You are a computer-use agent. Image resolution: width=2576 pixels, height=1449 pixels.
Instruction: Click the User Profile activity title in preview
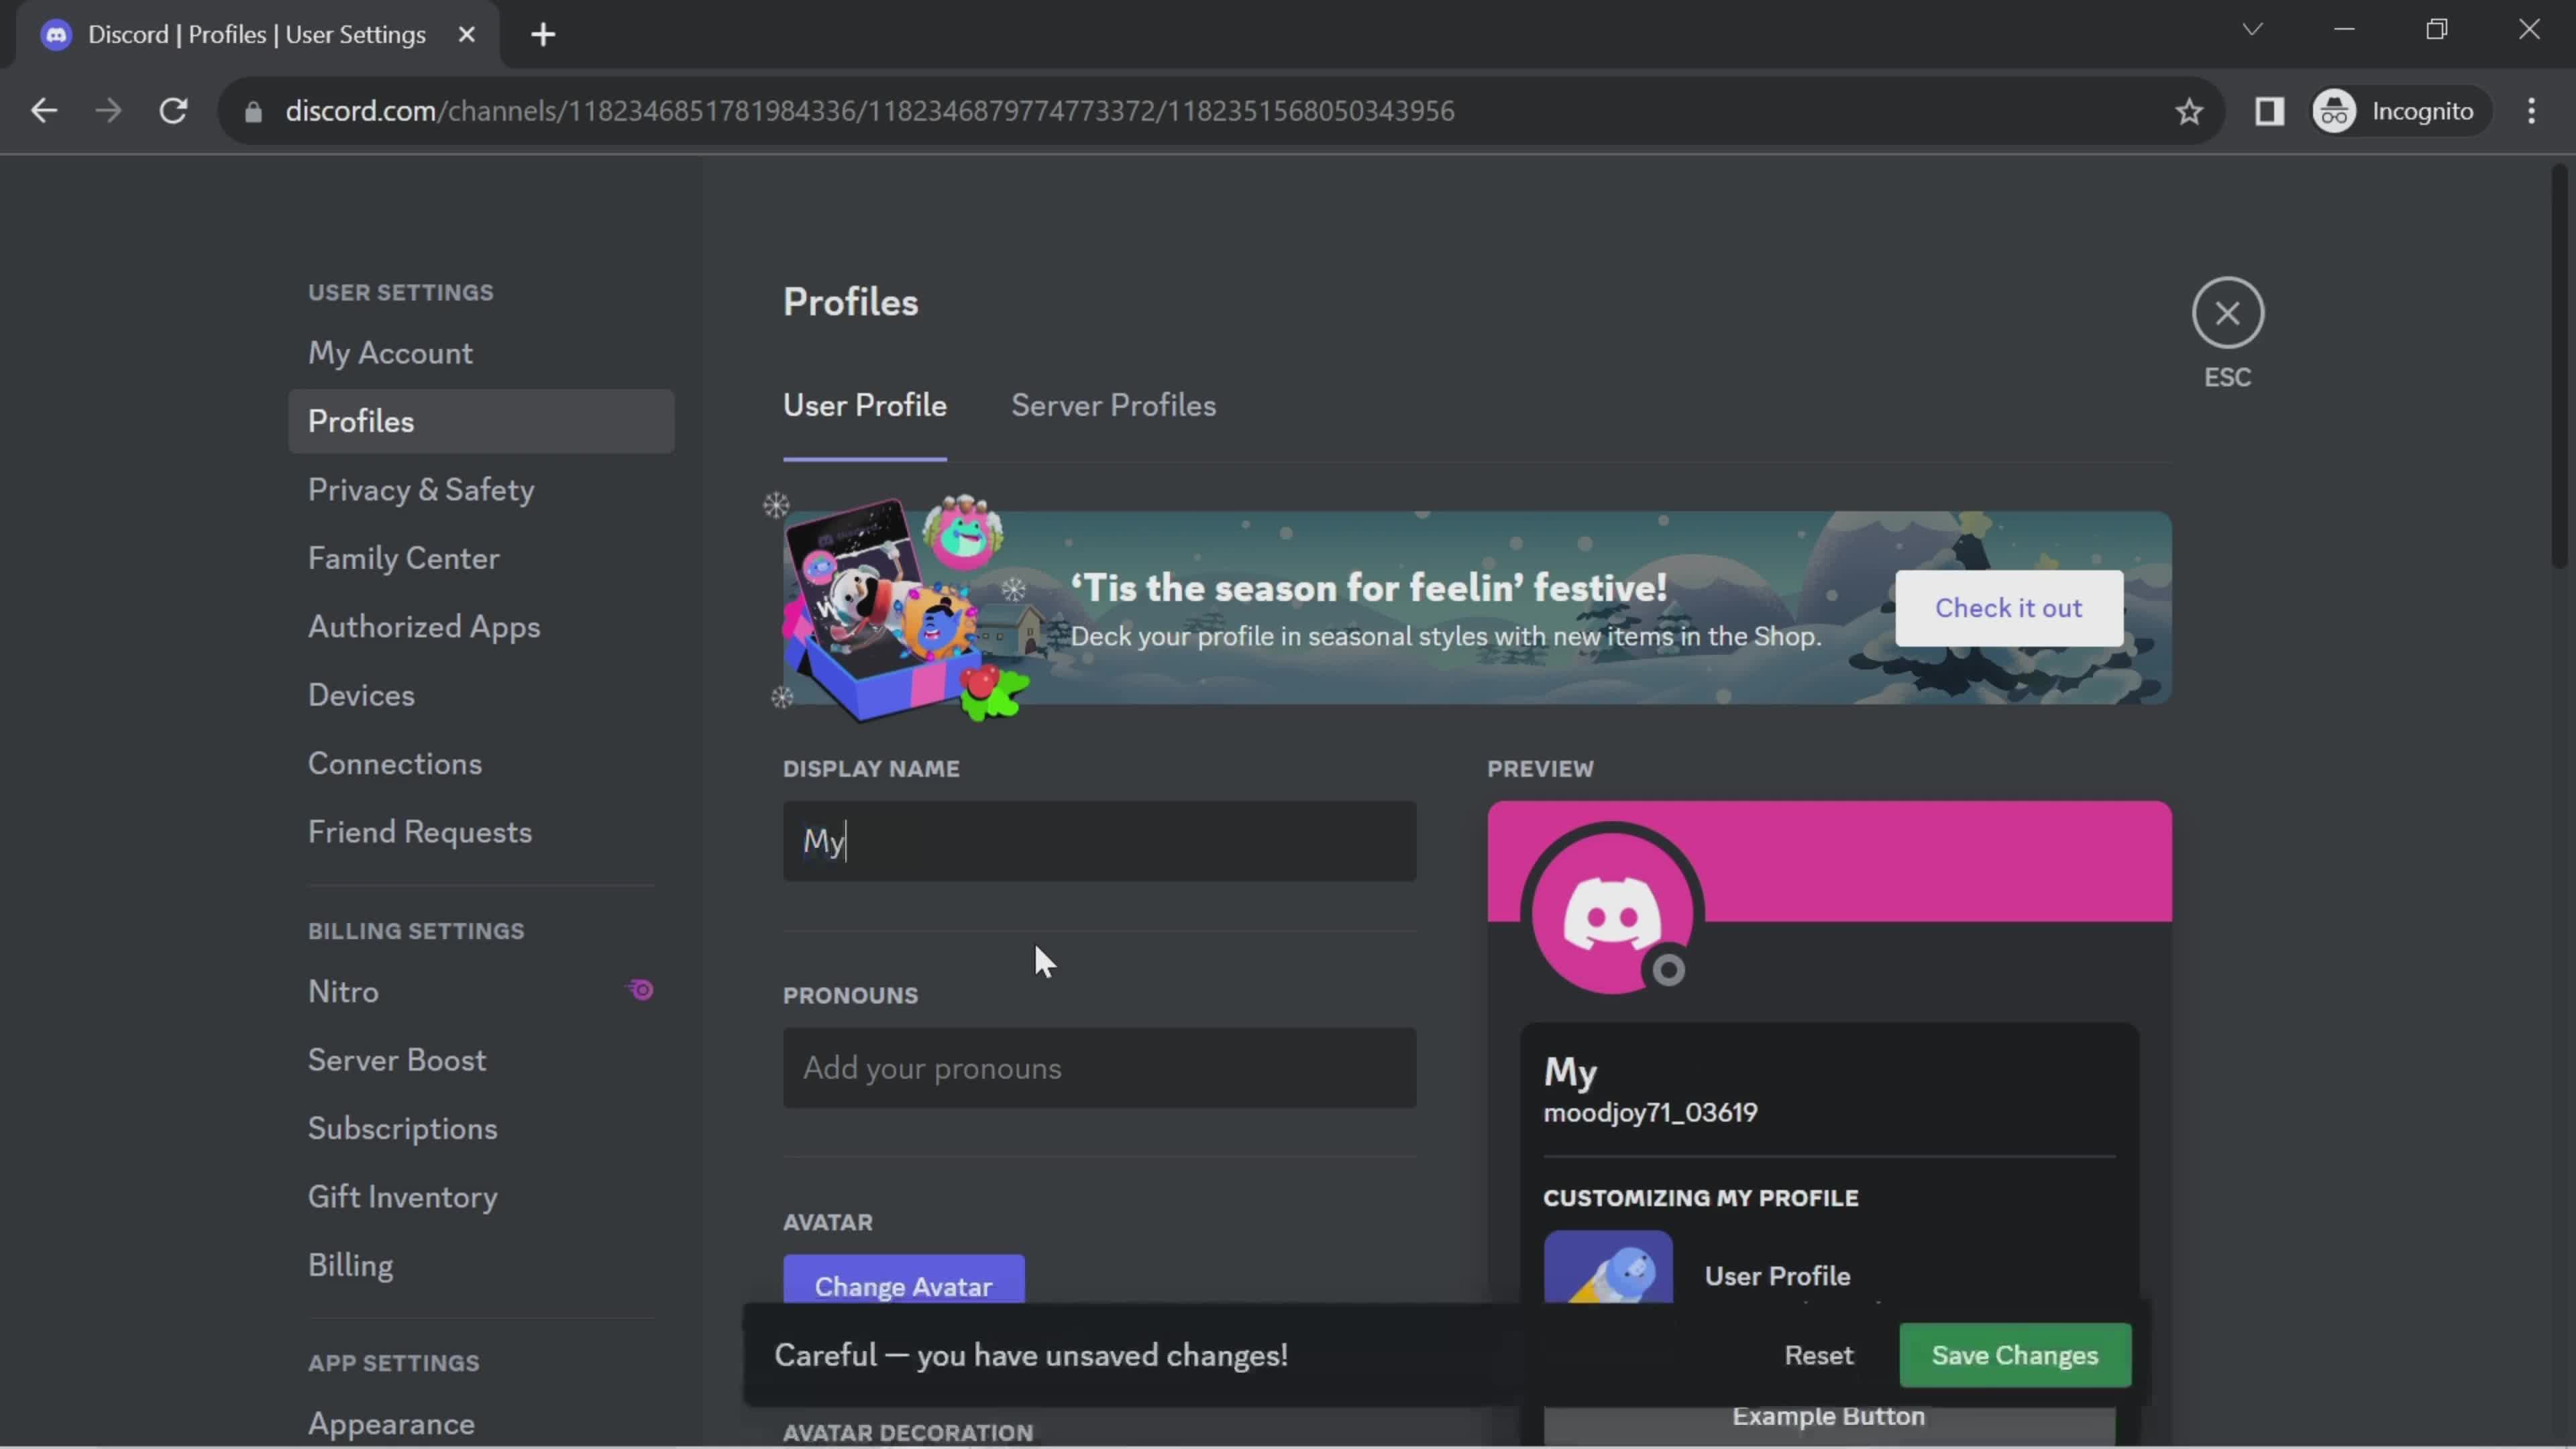pos(1777,1276)
